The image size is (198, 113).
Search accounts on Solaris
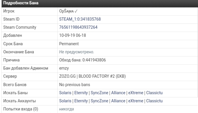click(65, 101)
